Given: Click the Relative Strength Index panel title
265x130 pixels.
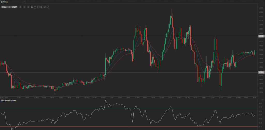Looking at the screenshot, I should click(8, 100).
